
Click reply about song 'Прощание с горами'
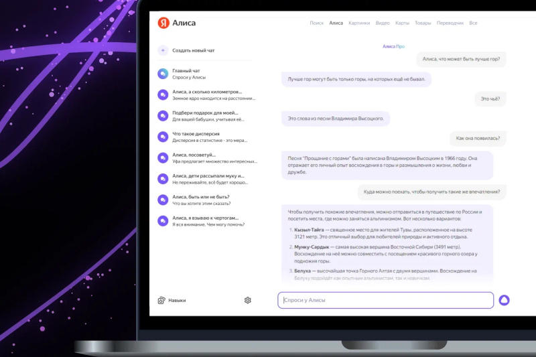point(387,165)
